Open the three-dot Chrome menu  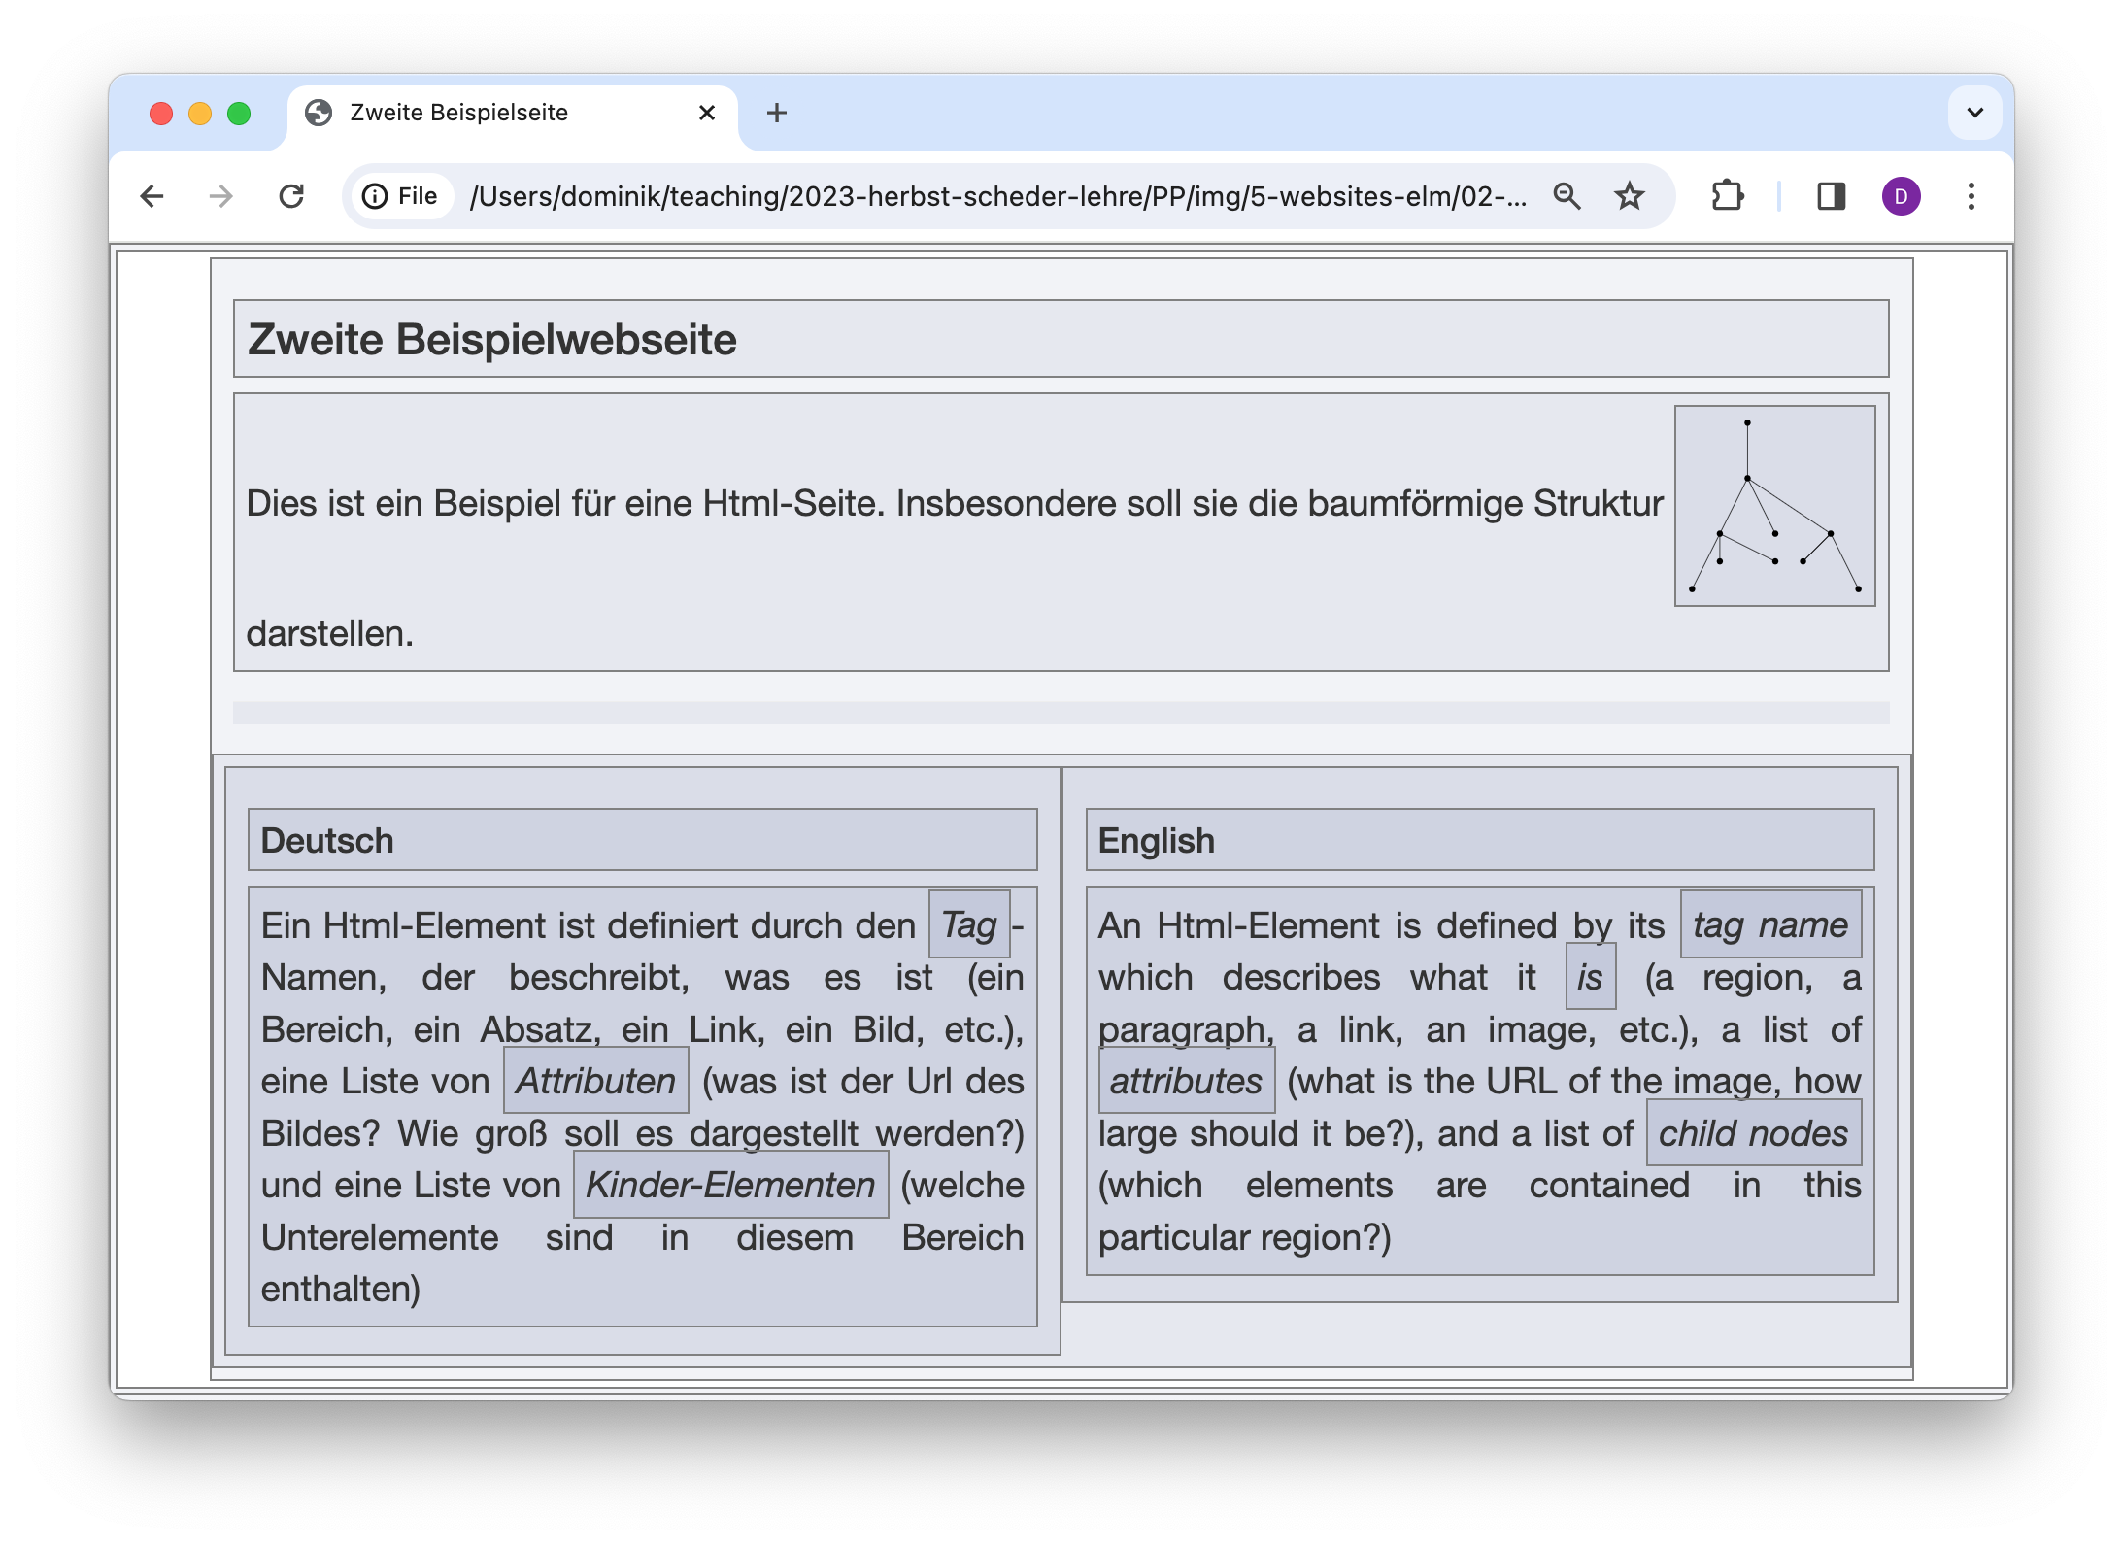pyautogui.click(x=1971, y=196)
